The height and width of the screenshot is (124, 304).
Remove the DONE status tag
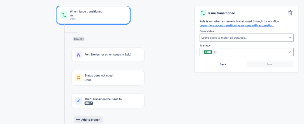click(x=215, y=52)
